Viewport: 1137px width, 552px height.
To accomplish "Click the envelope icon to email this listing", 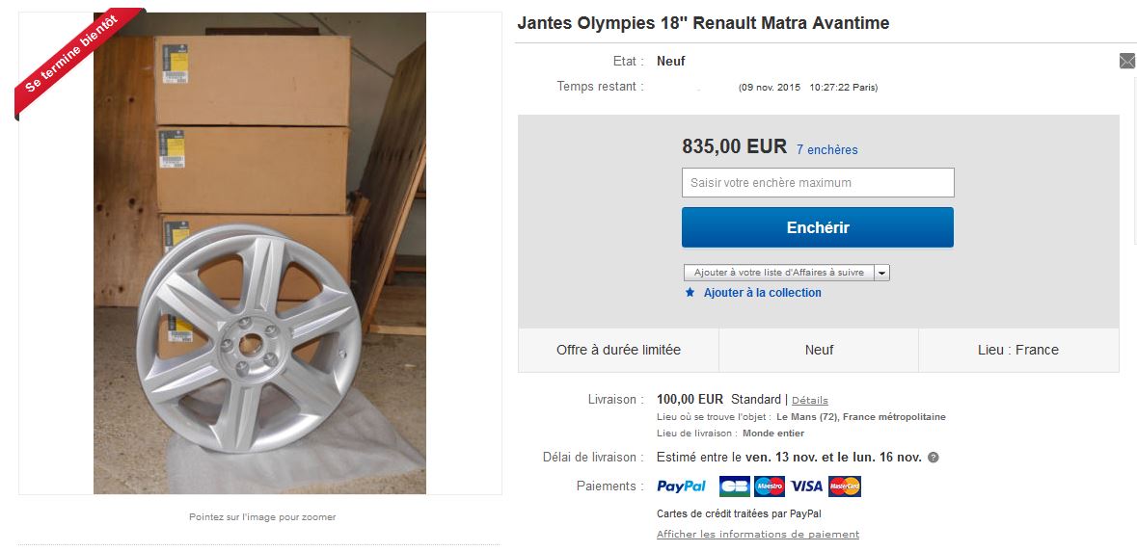I will (x=1126, y=61).
